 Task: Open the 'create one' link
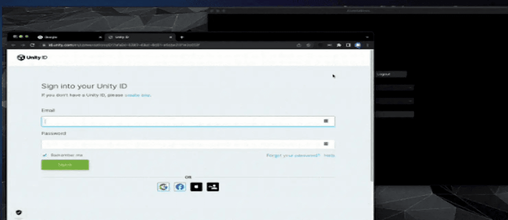[137, 95]
